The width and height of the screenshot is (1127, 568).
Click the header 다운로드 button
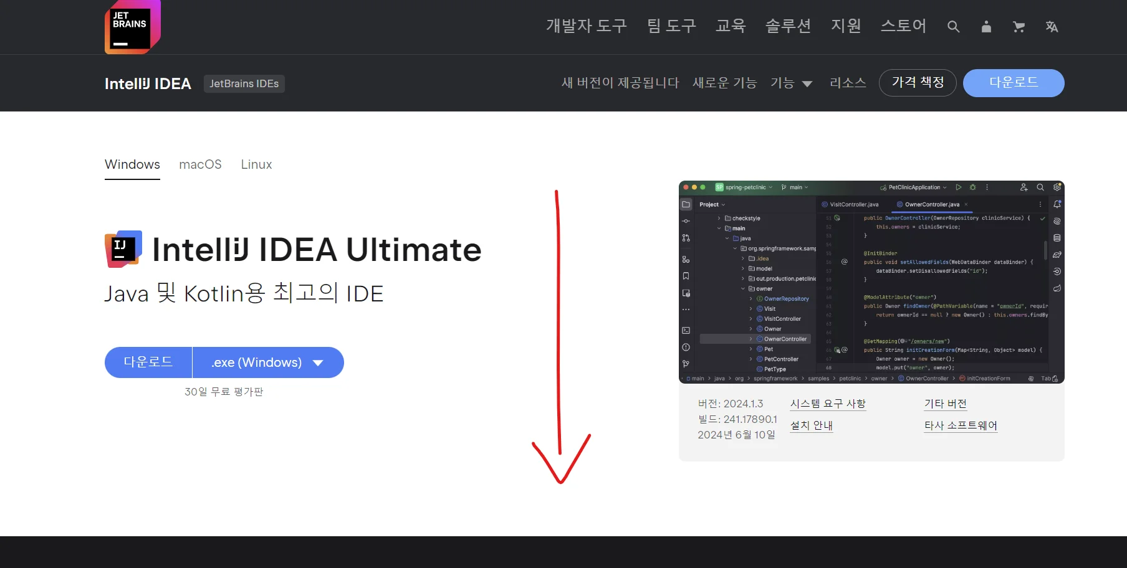[1014, 83]
